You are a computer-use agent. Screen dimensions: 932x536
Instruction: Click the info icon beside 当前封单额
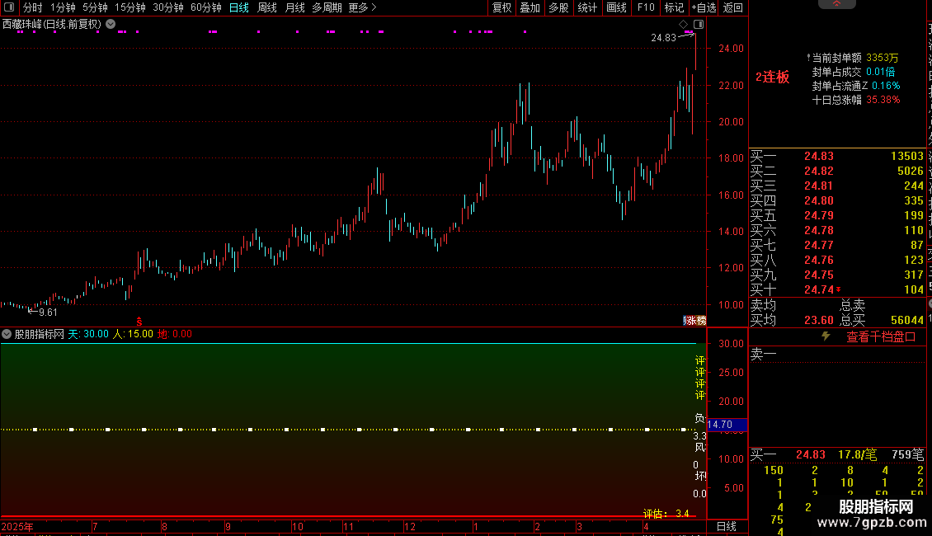[x=808, y=58]
